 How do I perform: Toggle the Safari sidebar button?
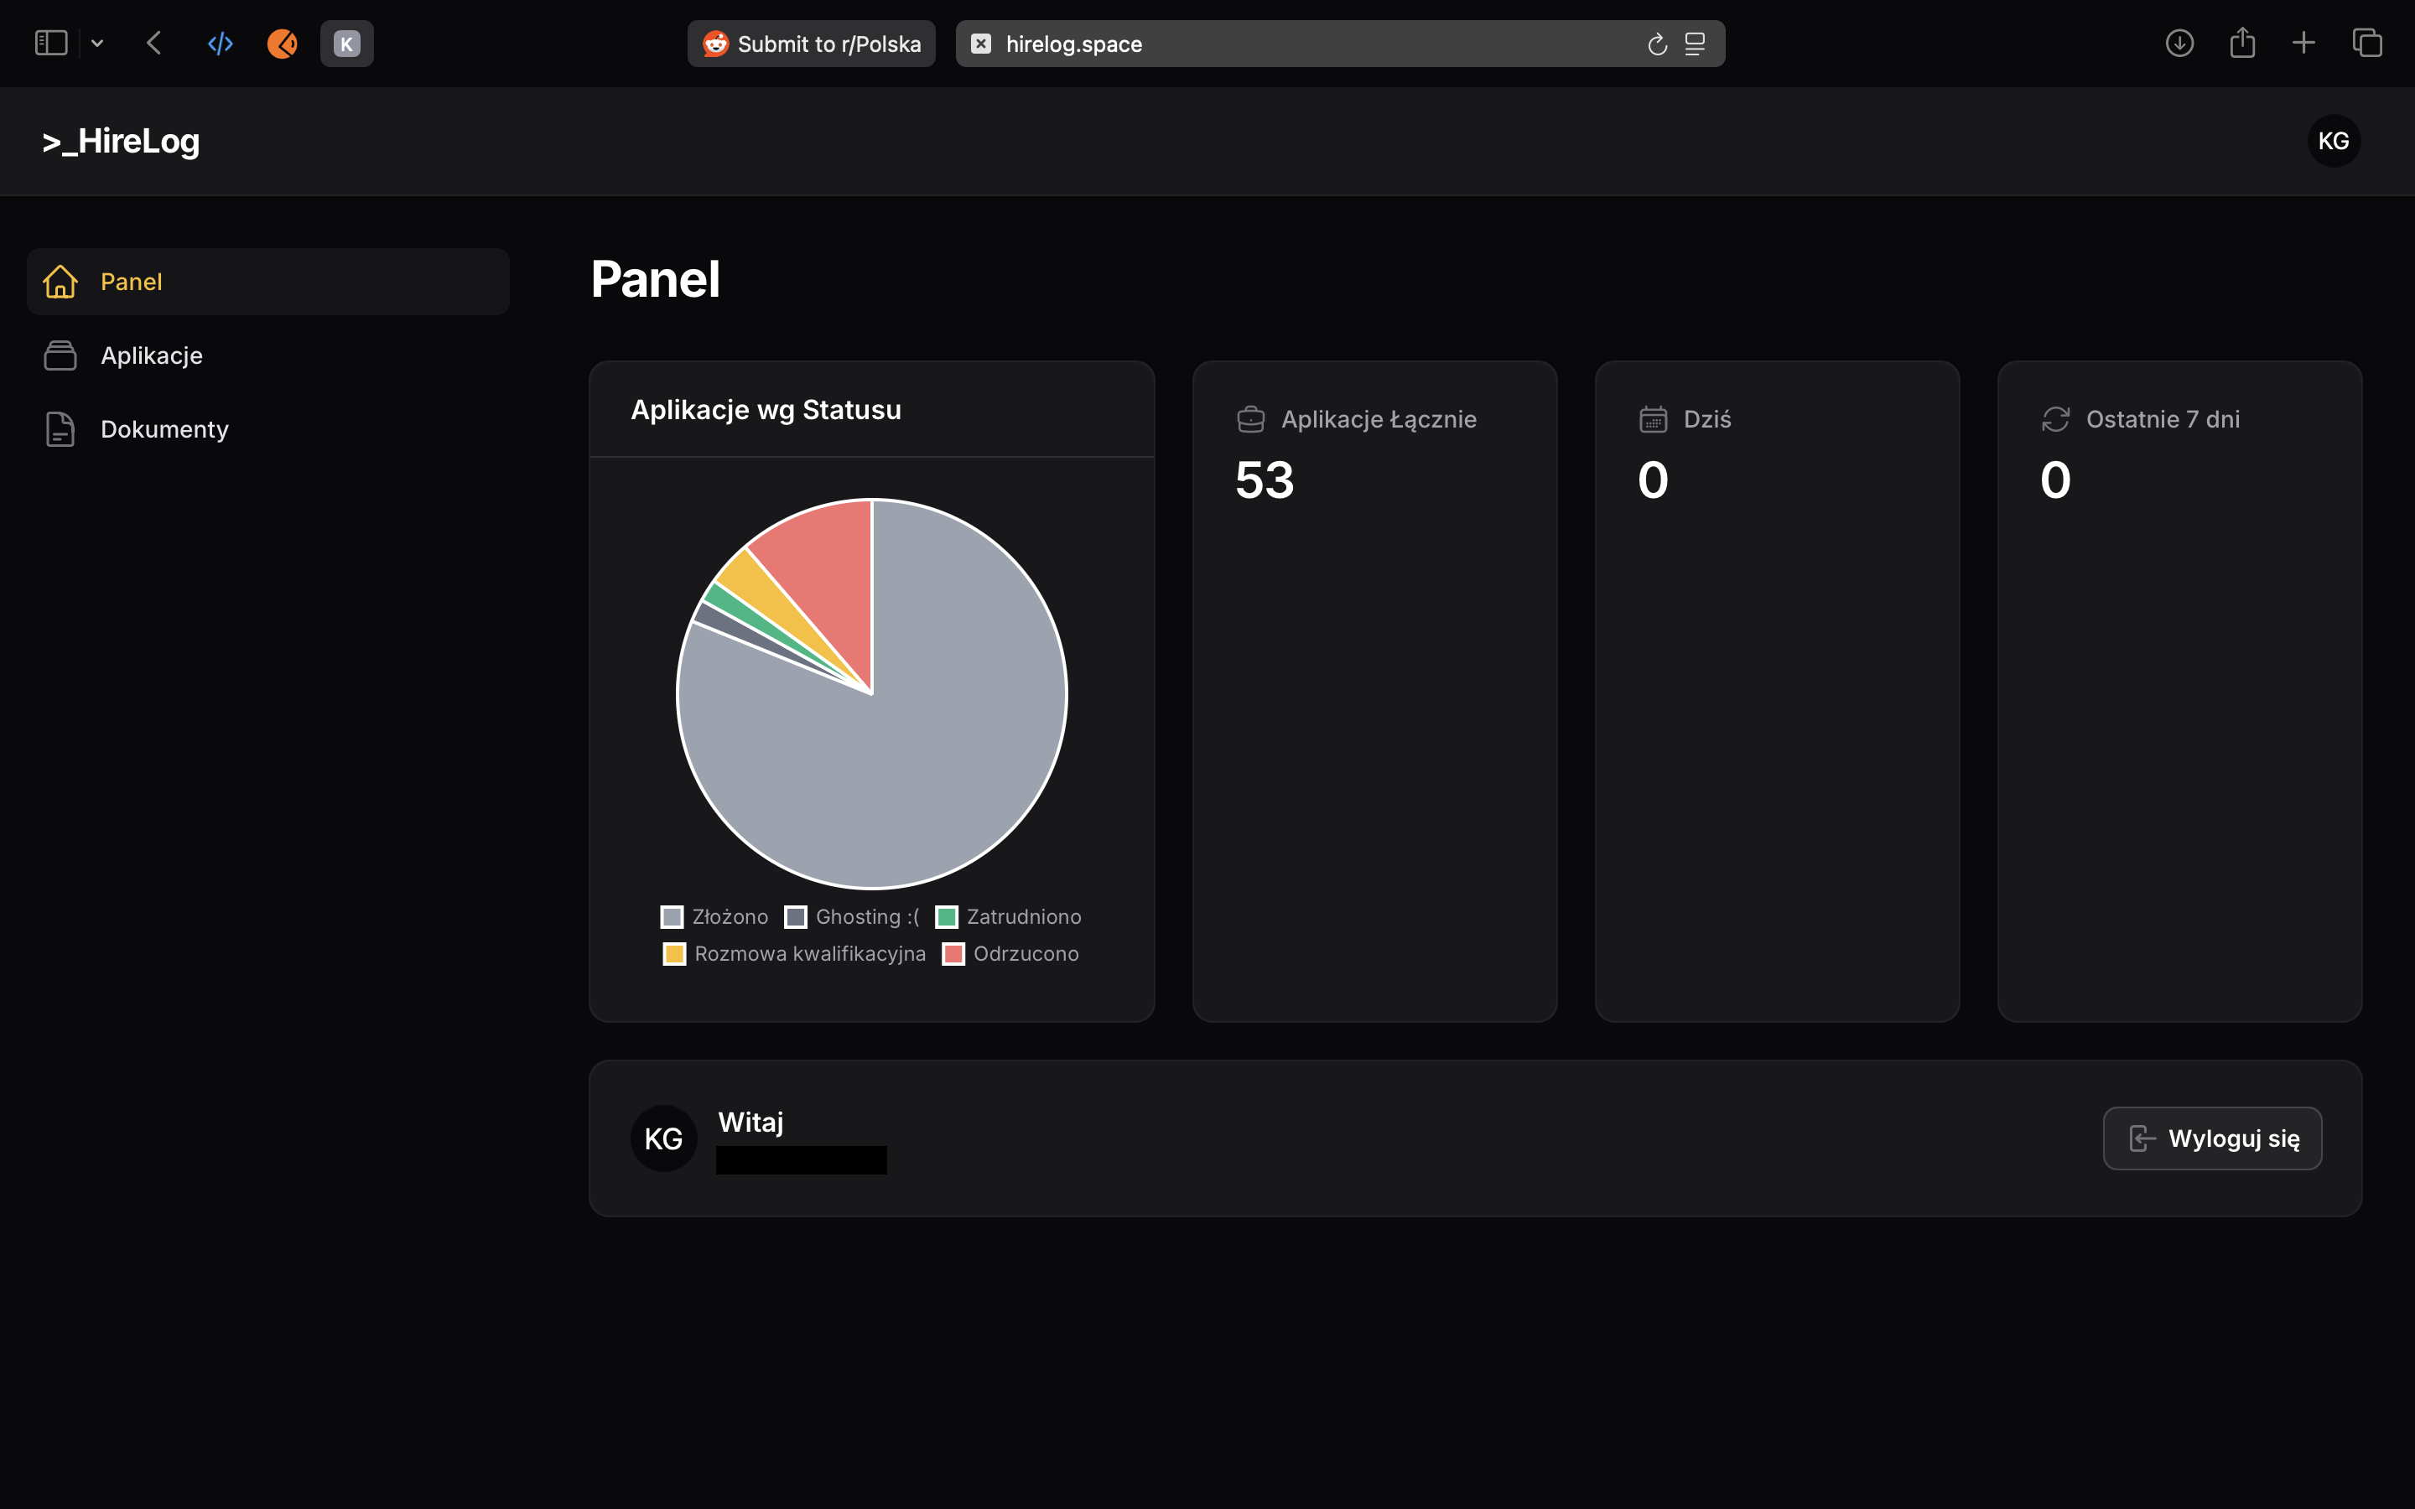tap(51, 43)
